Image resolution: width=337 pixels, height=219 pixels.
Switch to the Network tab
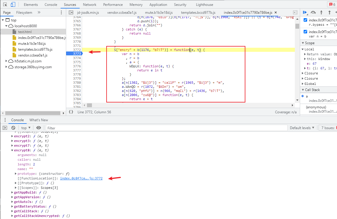coord(90,5)
